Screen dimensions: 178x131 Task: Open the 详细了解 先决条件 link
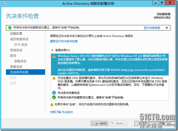[x=61, y=112]
